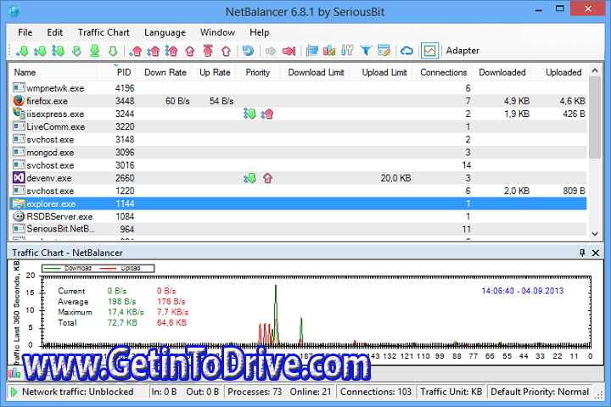Click the gray right arrow toolbar icon
Screen dimensions: 611x407
pos(271,51)
